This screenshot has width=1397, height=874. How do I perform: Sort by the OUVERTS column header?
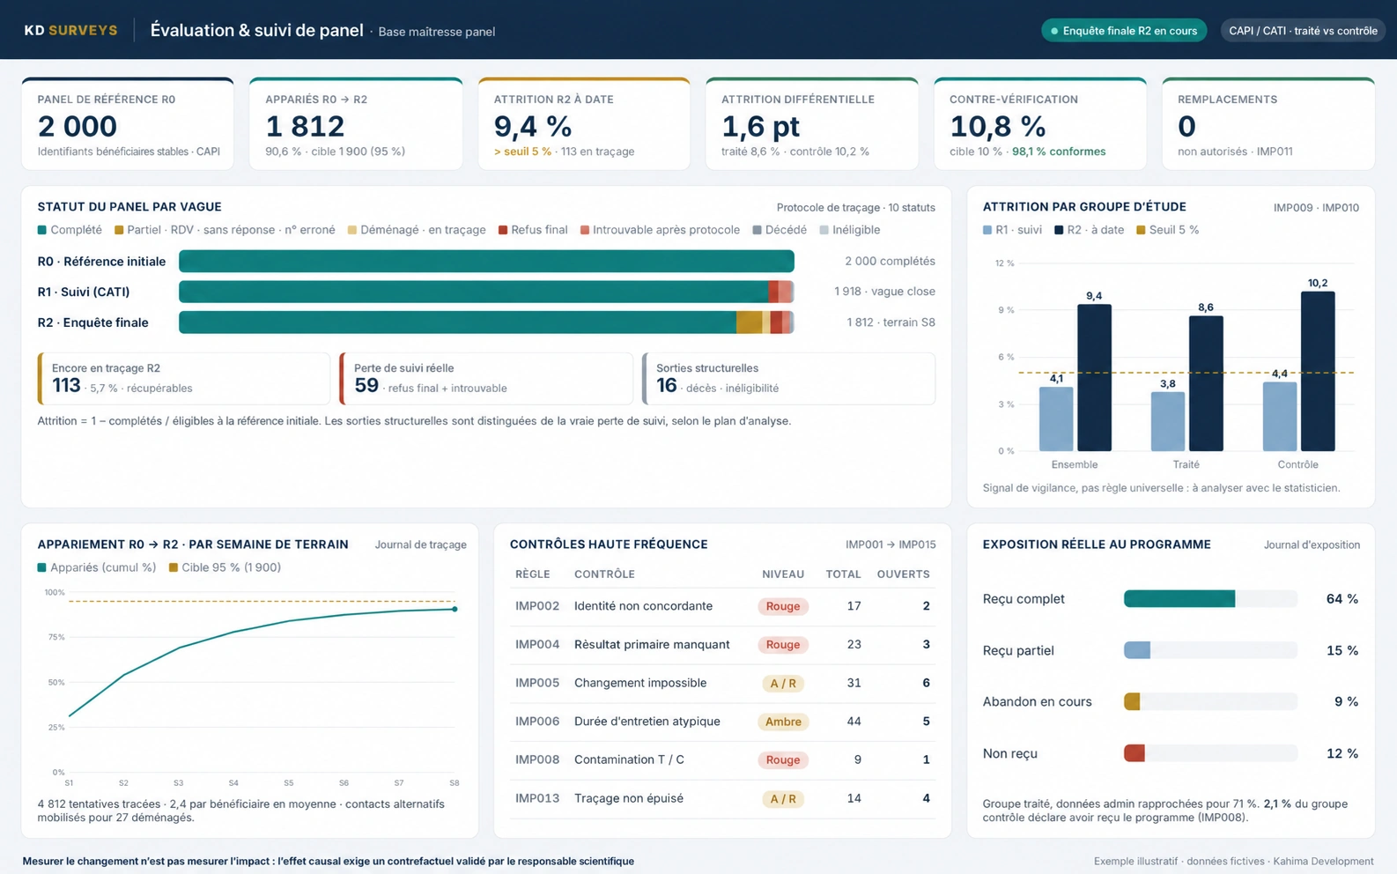903,574
